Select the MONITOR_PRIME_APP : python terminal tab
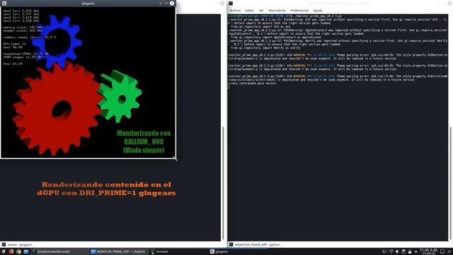 pyautogui.click(x=254, y=244)
